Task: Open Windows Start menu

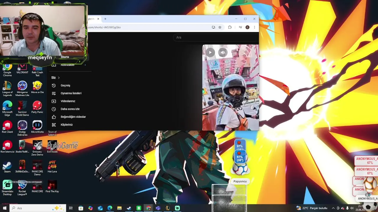Action: click(4, 208)
